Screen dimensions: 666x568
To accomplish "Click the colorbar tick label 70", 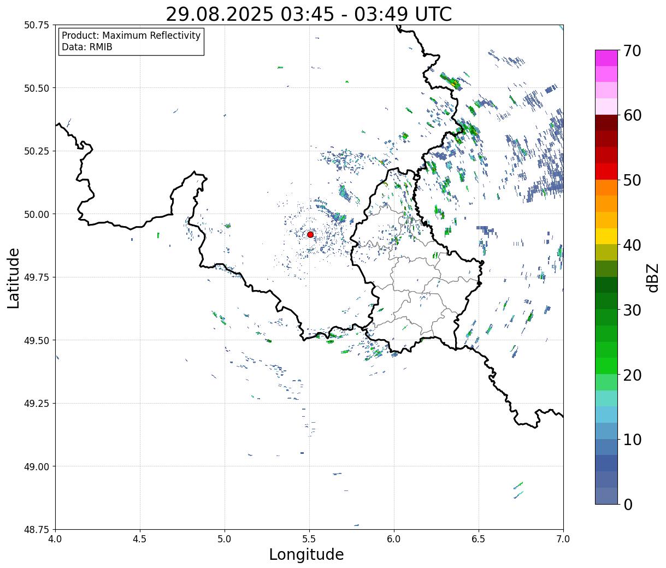I will (632, 51).
